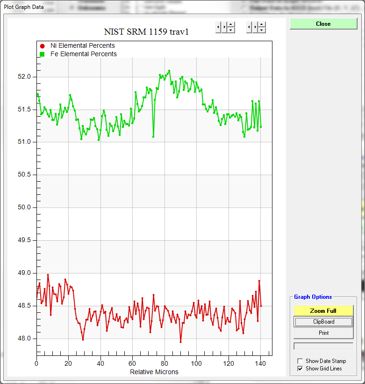Click right arrow on second spinner group
The width and height of the screenshot is (365, 384).
pyautogui.click(x=255, y=27)
